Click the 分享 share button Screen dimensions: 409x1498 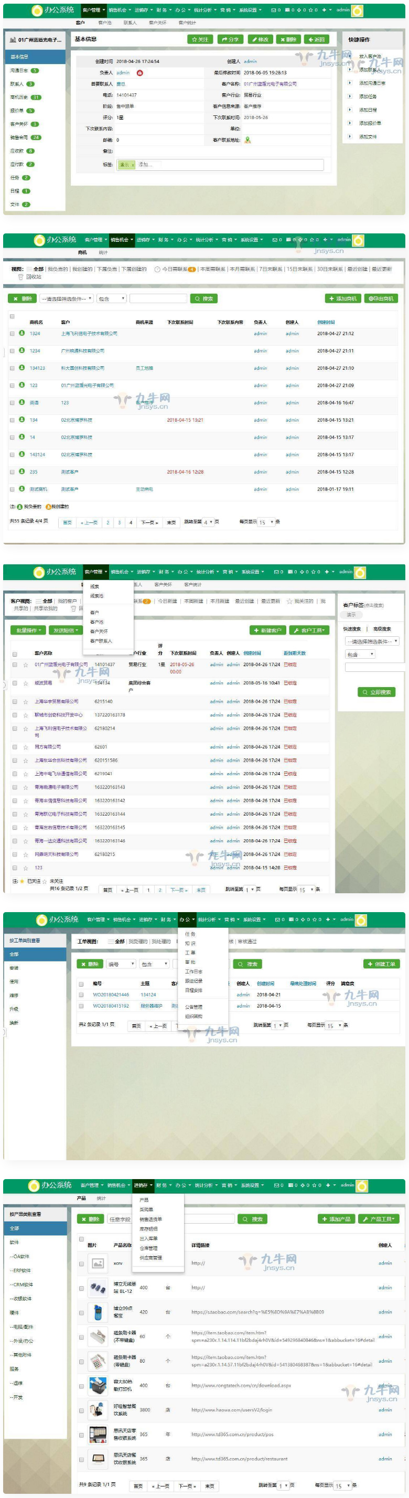click(x=230, y=39)
